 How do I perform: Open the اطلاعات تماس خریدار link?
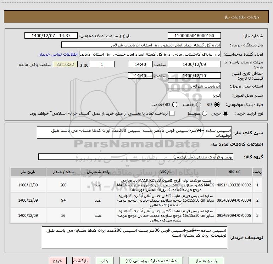click(58, 54)
